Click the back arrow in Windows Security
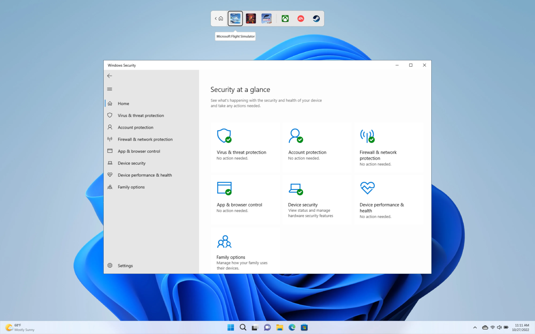Viewport: 535px width, 334px height. (110, 76)
